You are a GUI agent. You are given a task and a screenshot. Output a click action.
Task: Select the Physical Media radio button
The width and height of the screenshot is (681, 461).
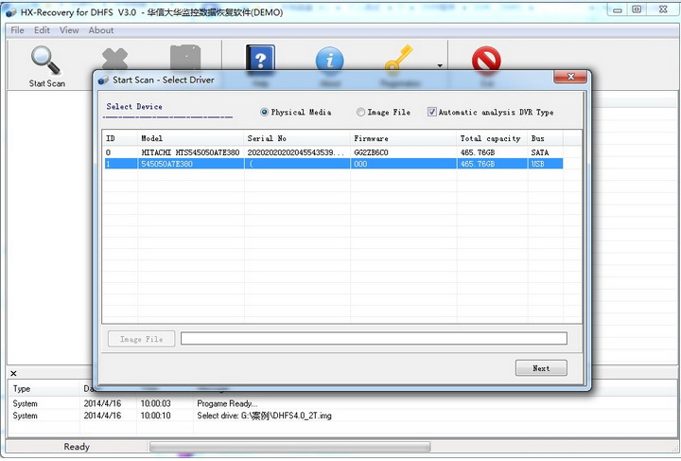[x=264, y=112]
